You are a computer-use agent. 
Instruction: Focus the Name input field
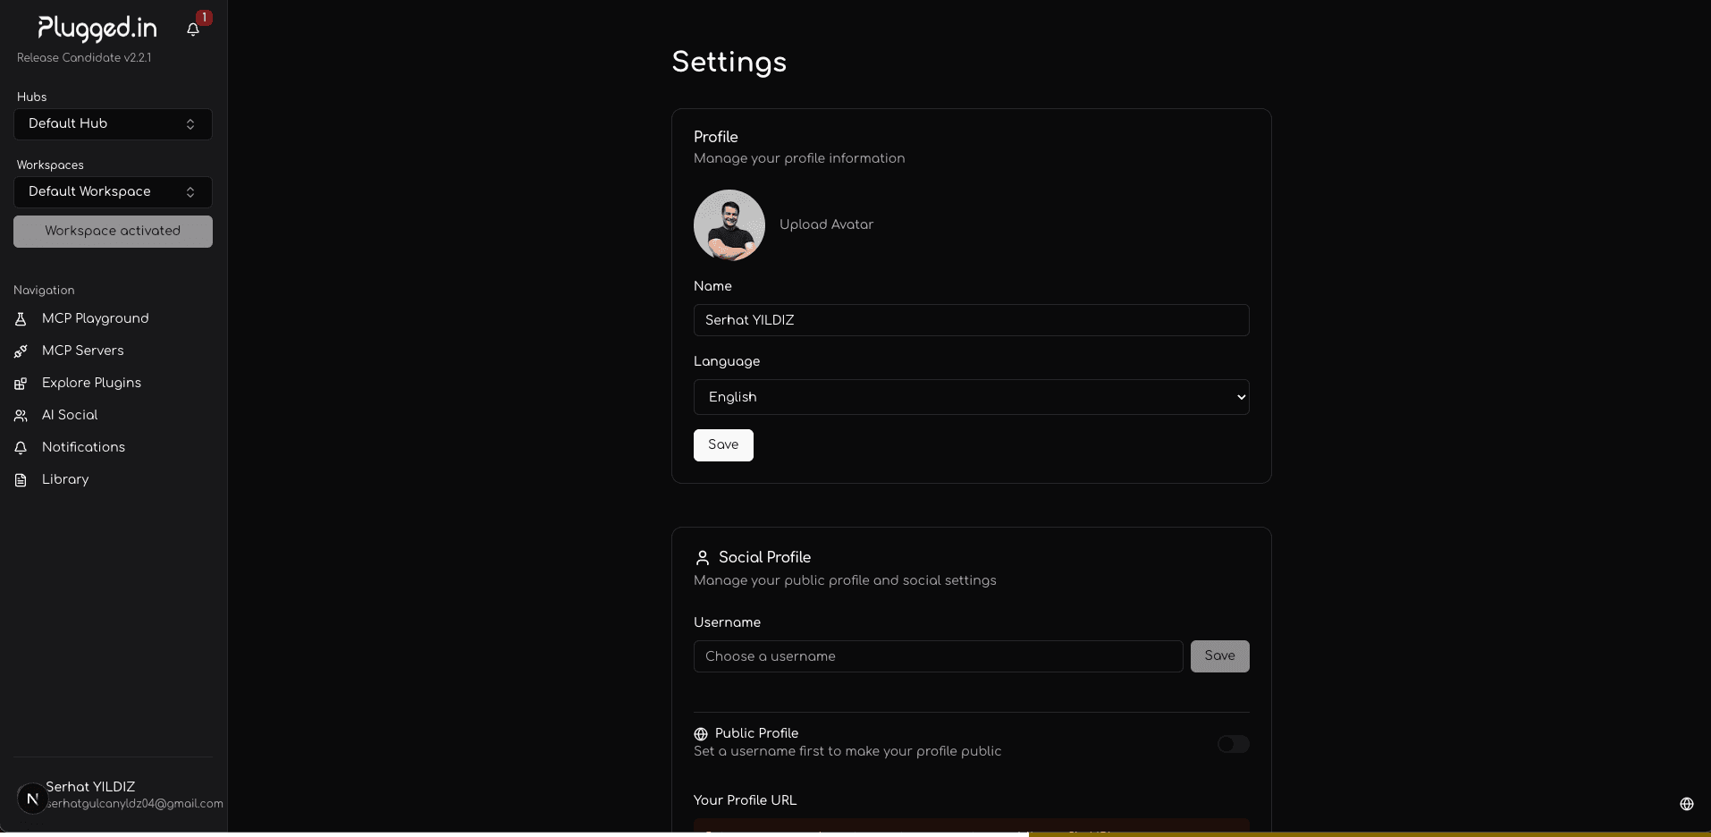tap(972, 320)
